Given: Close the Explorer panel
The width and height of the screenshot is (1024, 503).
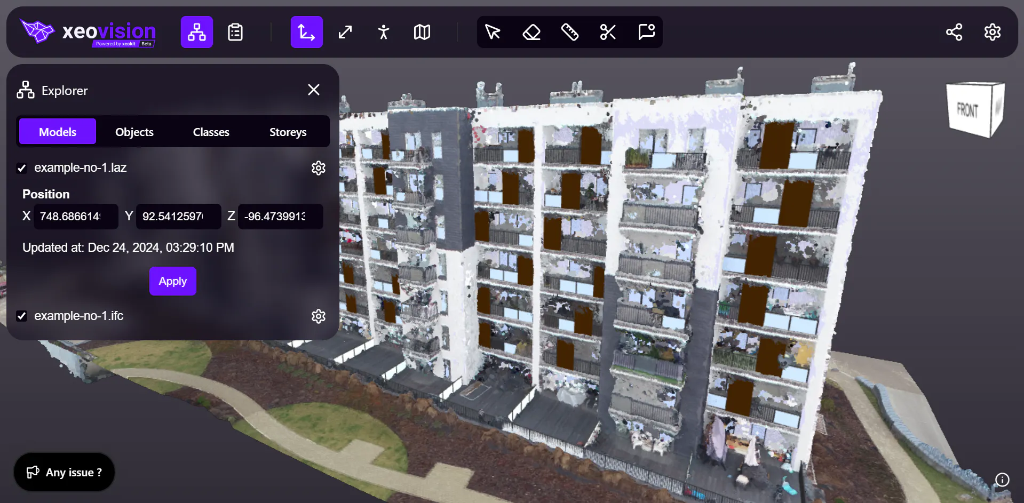Looking at the screenshot, I should coord(314,90).
